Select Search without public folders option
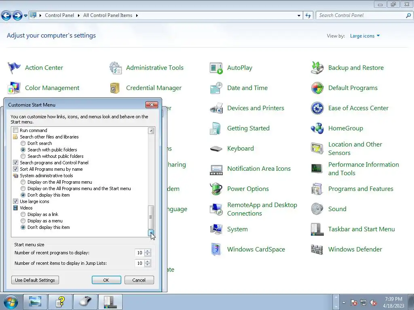The image size is (414, 310). tap(23, 156)
